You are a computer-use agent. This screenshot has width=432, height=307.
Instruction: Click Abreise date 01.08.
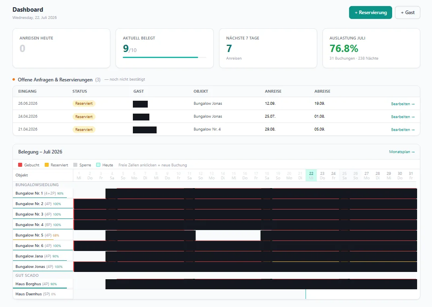(x=320, y=116)
